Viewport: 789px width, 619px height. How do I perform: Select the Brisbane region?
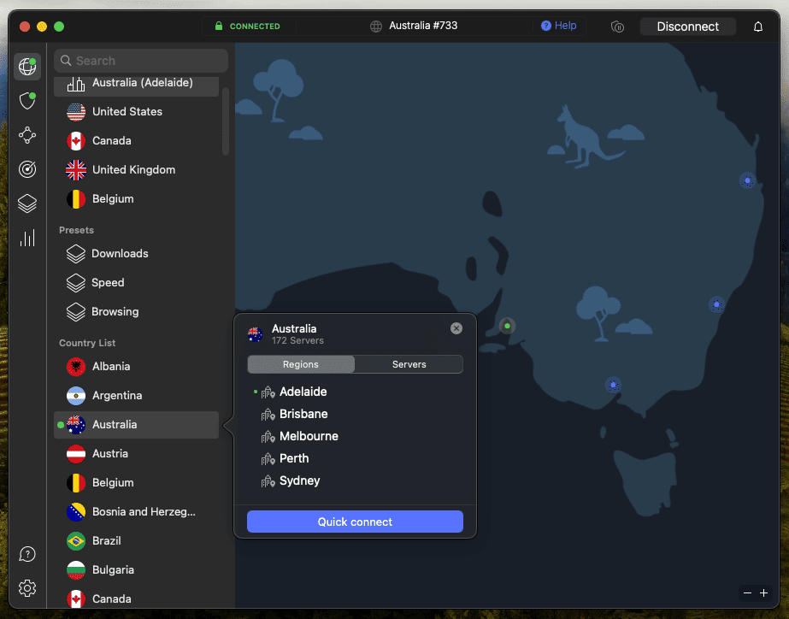point(303,414)
